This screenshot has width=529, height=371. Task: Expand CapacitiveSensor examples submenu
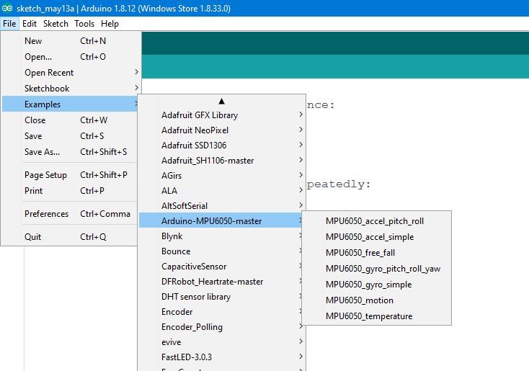221,267
